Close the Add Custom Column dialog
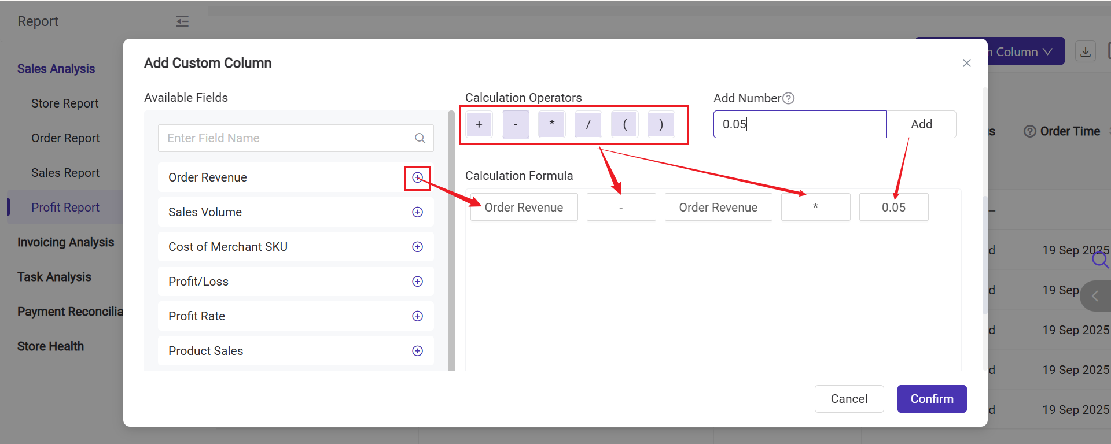The image size is (1111, 444). (966, 63)
